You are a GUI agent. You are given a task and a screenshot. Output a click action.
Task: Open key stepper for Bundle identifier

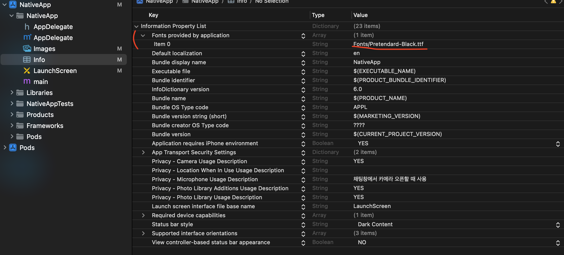click(303, 81)
